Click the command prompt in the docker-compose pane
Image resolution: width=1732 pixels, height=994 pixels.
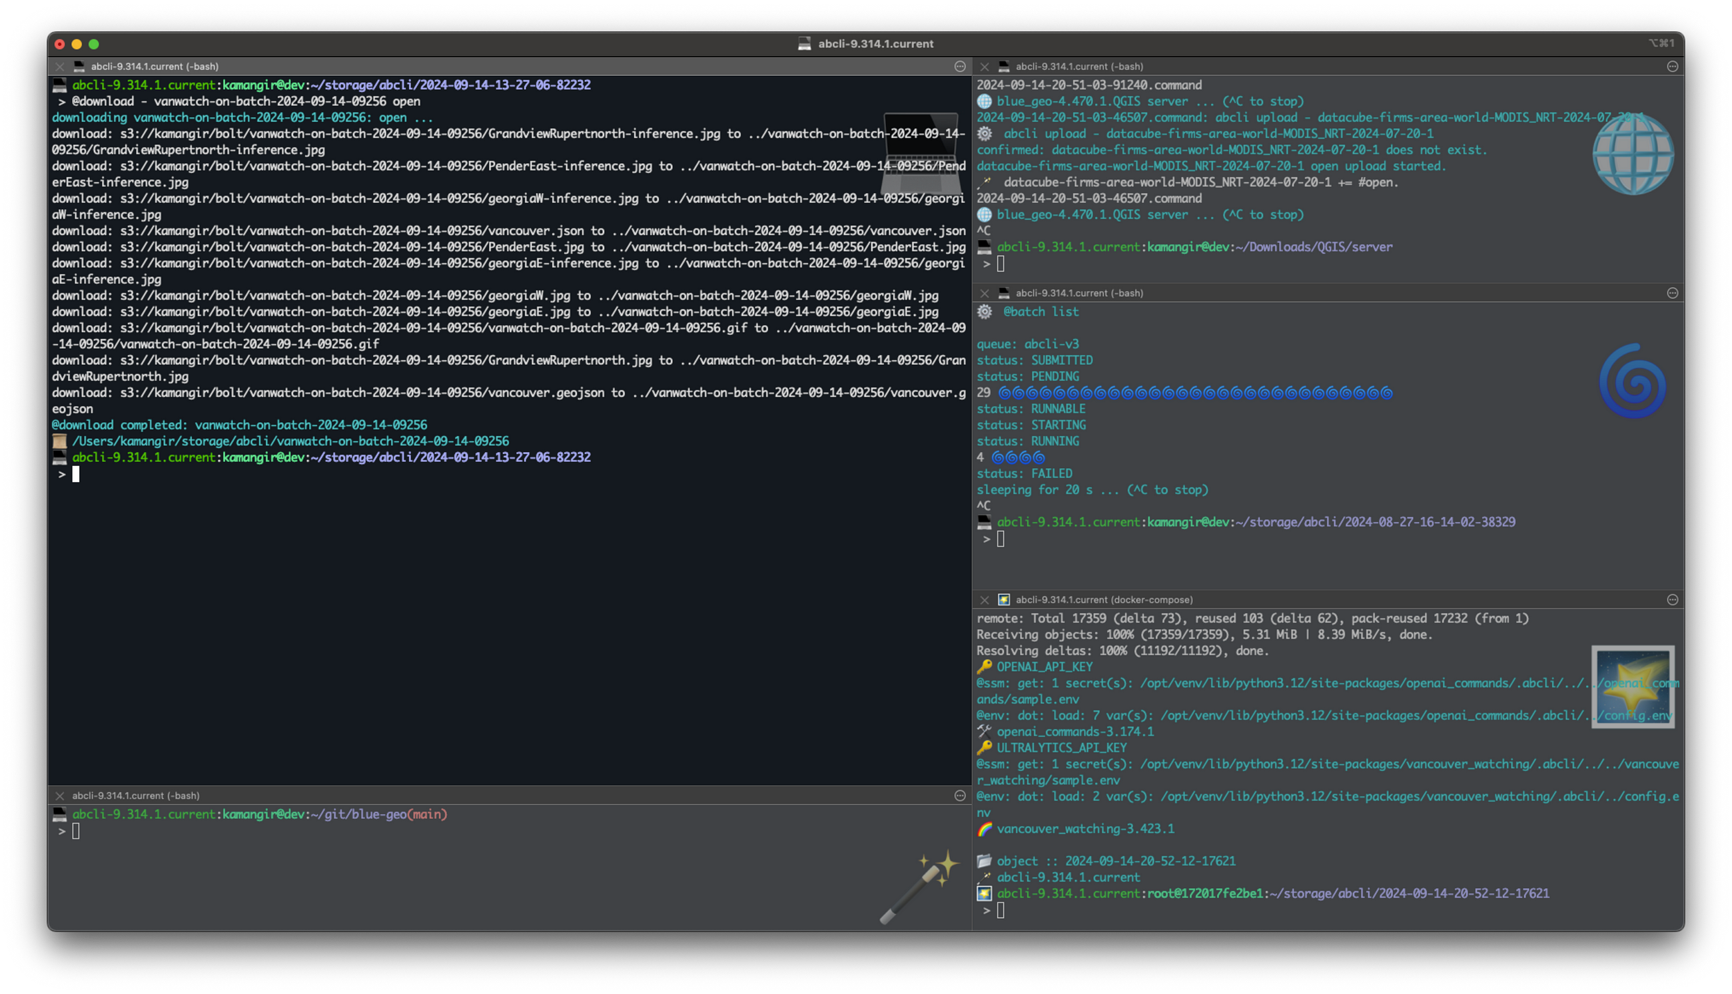[x=1001, y=910]
